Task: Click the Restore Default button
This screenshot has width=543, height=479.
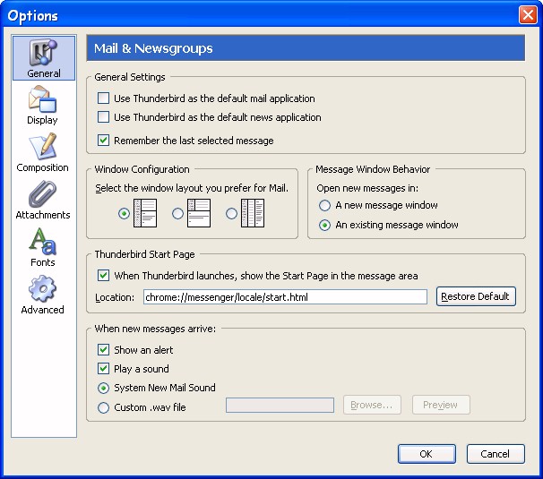Action: 476,296
